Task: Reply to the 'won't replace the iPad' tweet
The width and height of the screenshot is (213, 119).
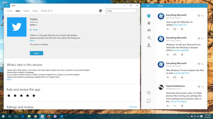Action: tap(168, 77)
